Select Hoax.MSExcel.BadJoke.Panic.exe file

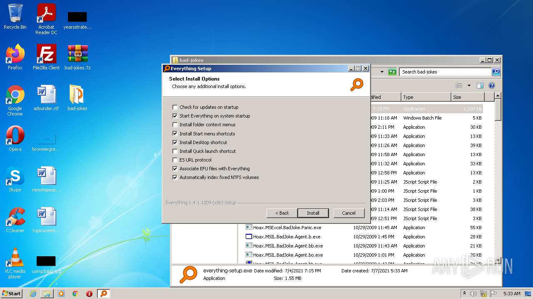click(x=287, y=228)
